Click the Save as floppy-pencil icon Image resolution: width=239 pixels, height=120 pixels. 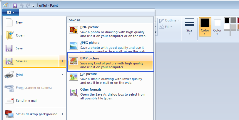pyautogui.click(x=9, y=61)
